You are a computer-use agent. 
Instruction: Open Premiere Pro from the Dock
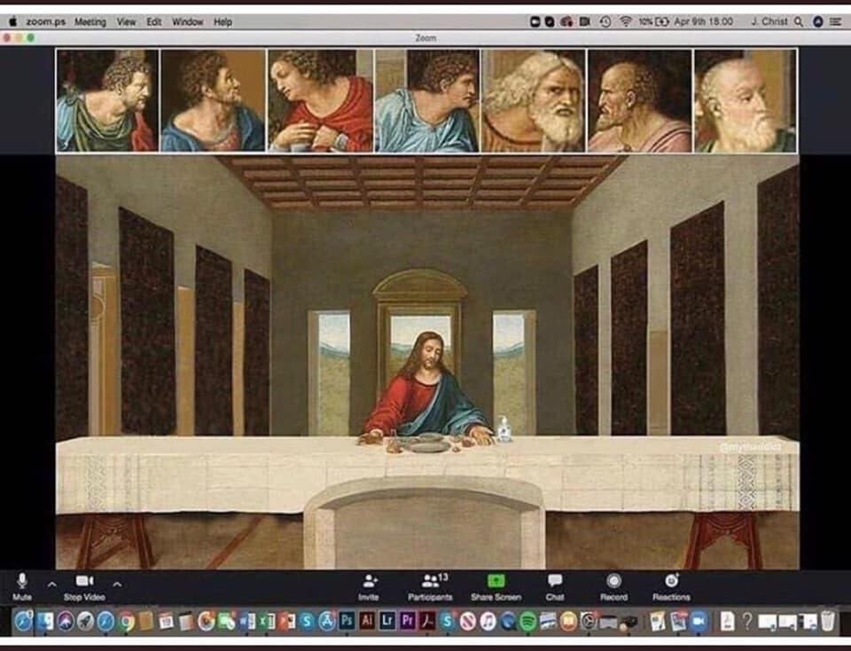pyautogui.click(x=408, y=621)
